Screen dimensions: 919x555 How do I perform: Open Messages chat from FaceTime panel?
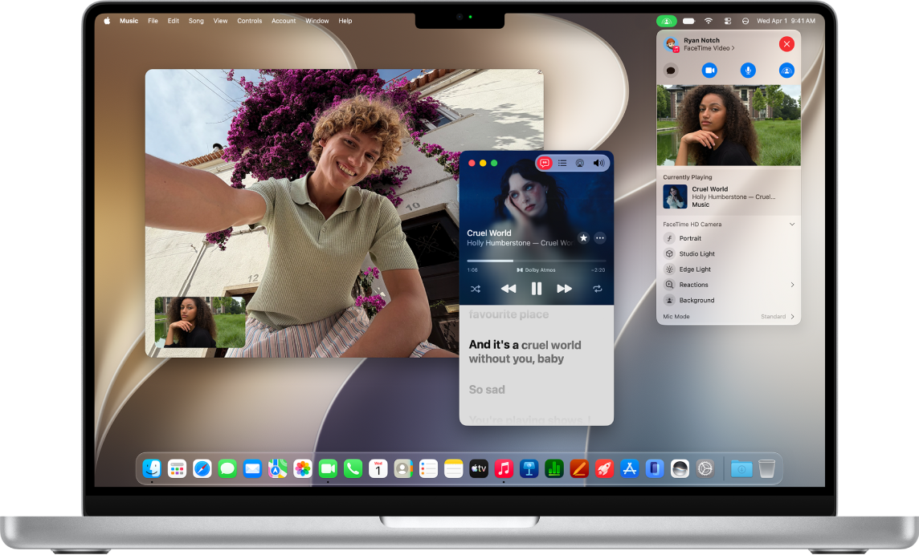[x=671, y=71]
